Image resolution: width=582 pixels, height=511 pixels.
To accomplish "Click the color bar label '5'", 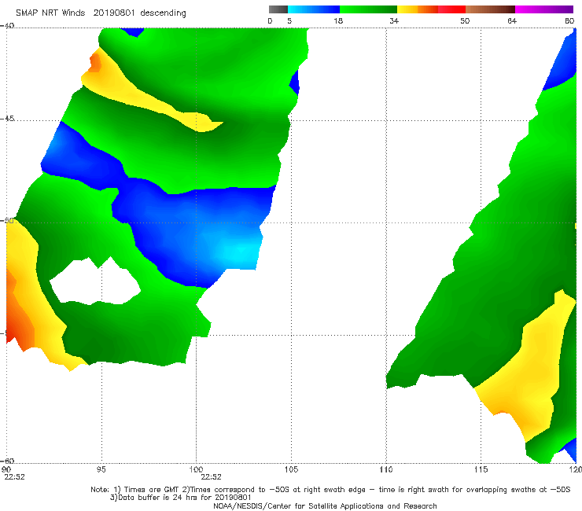I will click(289, 21).
